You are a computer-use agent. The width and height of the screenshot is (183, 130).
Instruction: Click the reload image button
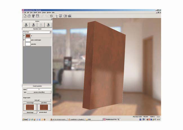30,112
